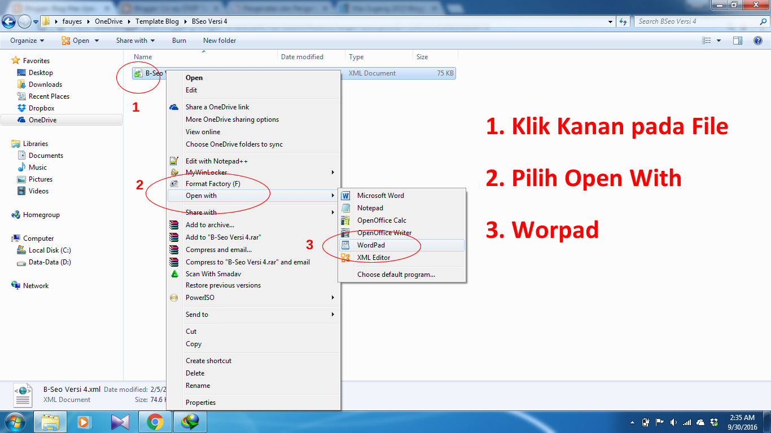Click the Recent Places icon in sidebar

(21, 96)
